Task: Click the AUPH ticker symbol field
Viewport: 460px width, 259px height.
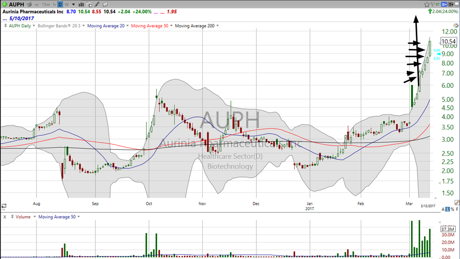Action: 16,4
